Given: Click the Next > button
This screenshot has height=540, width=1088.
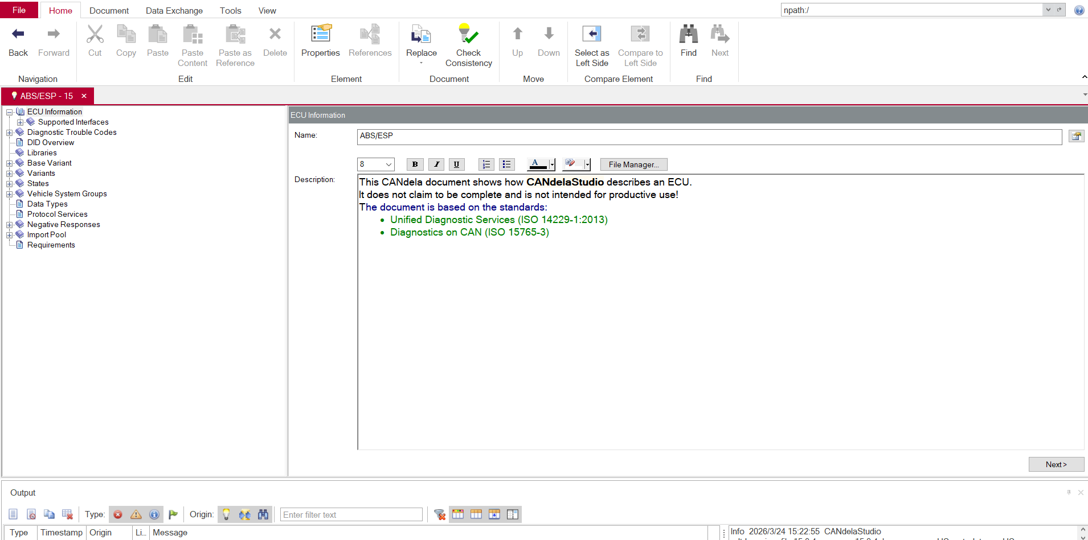Looking at the screenshot, I should pos(1056,464).
